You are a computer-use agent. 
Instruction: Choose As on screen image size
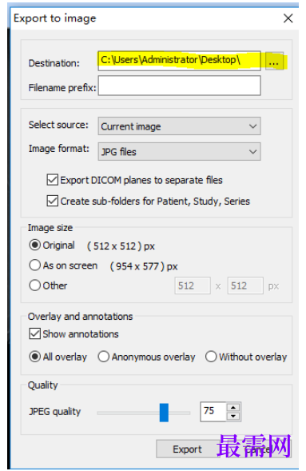pos(35,265)
